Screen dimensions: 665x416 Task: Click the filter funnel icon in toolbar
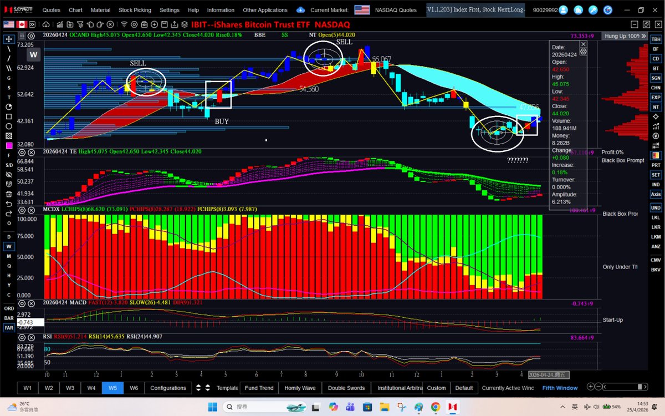80,24
